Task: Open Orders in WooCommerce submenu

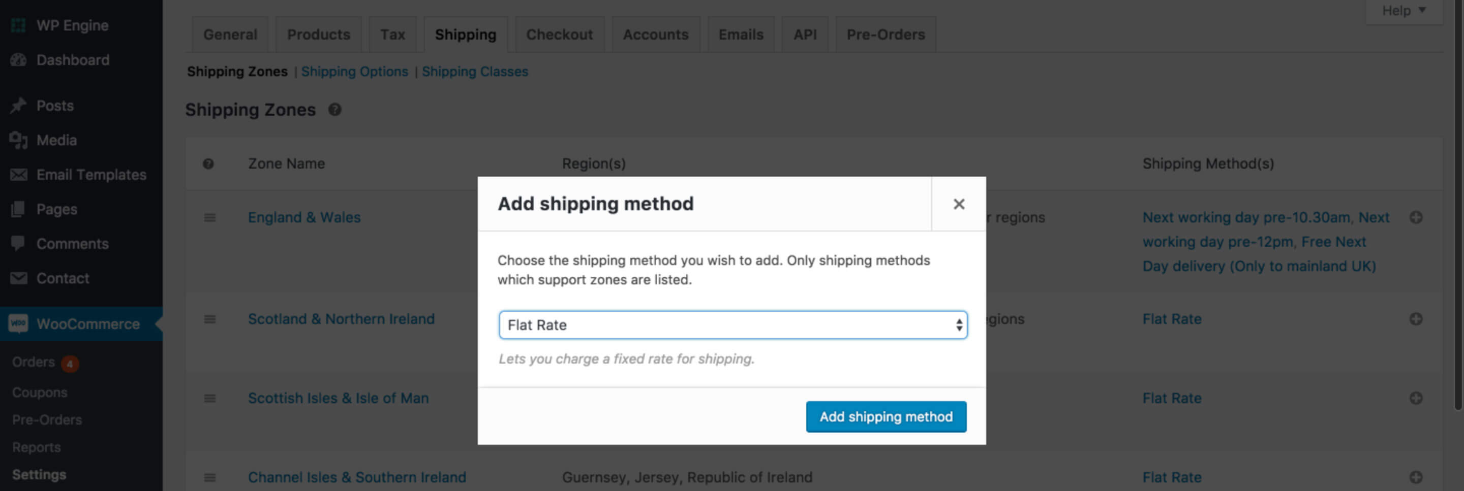Action: tap(34, 362)
